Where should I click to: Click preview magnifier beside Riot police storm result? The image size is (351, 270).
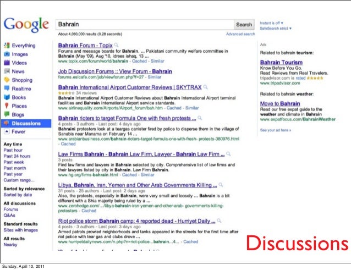pos(219,221)
